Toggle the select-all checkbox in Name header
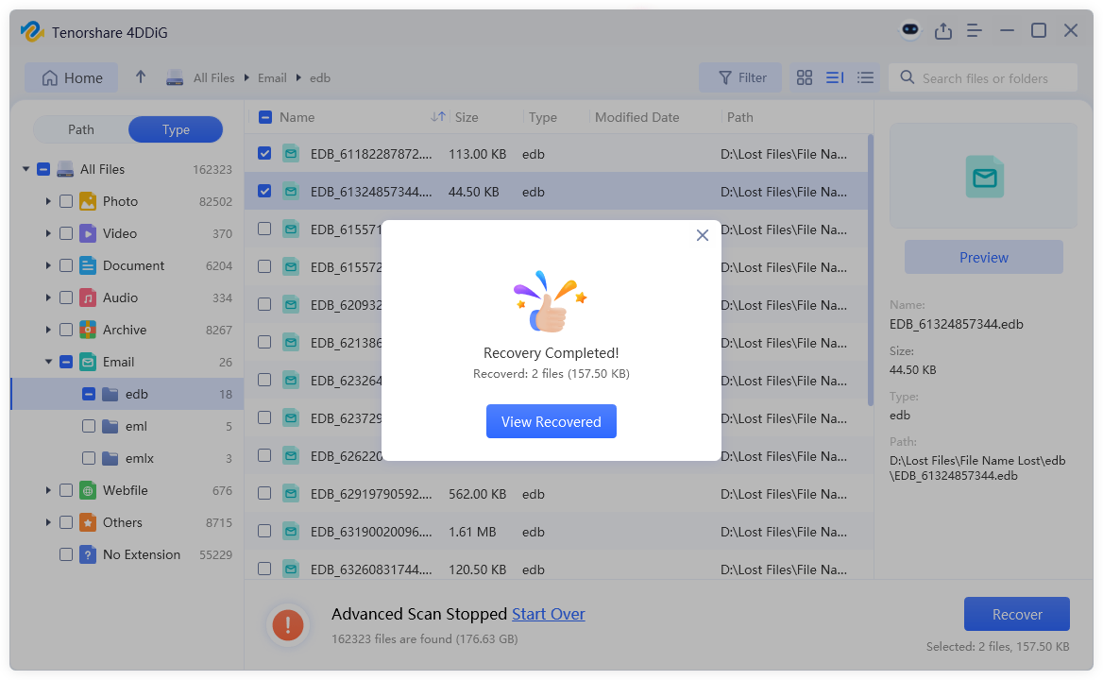The width and height of the screenshot is (1103, 680). click(x=265, y=117)
